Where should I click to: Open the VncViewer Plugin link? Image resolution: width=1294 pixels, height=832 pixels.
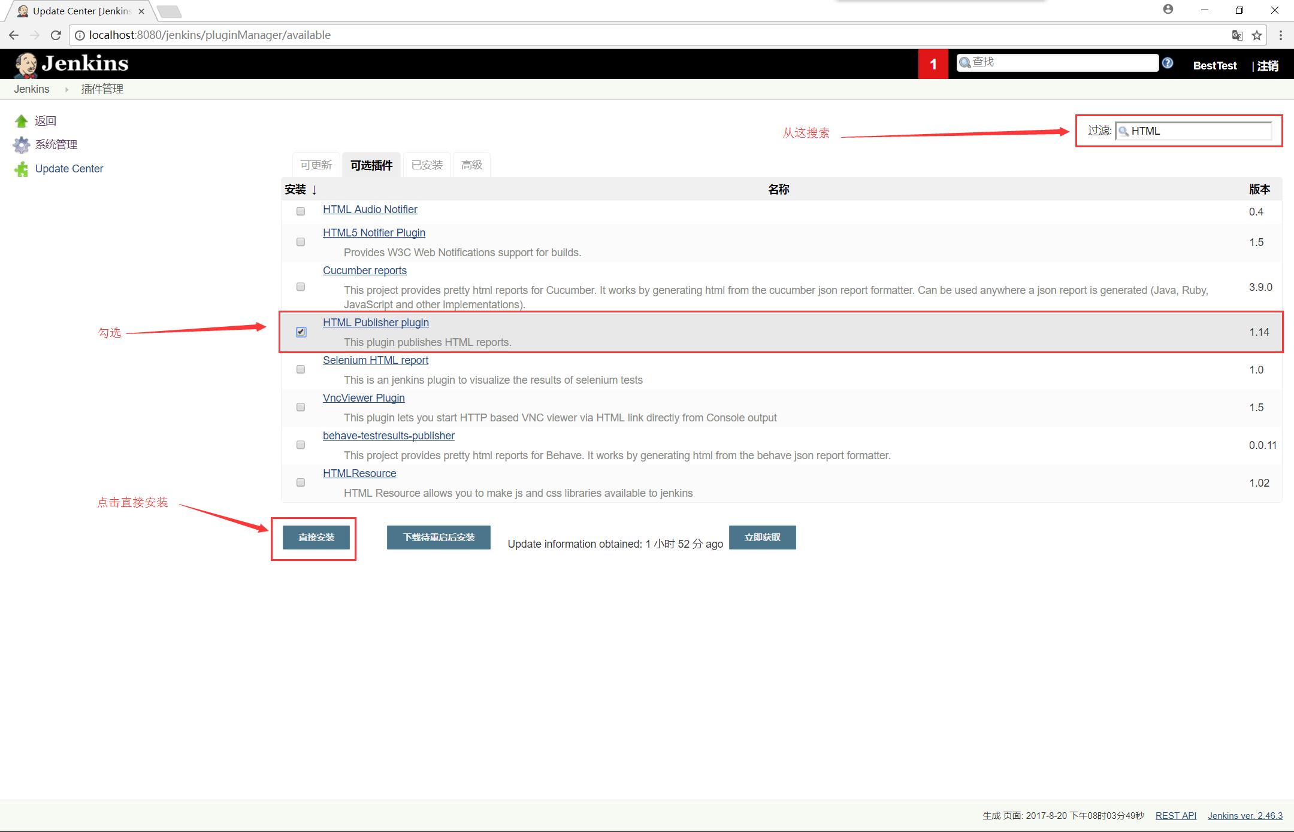point(364,398)
